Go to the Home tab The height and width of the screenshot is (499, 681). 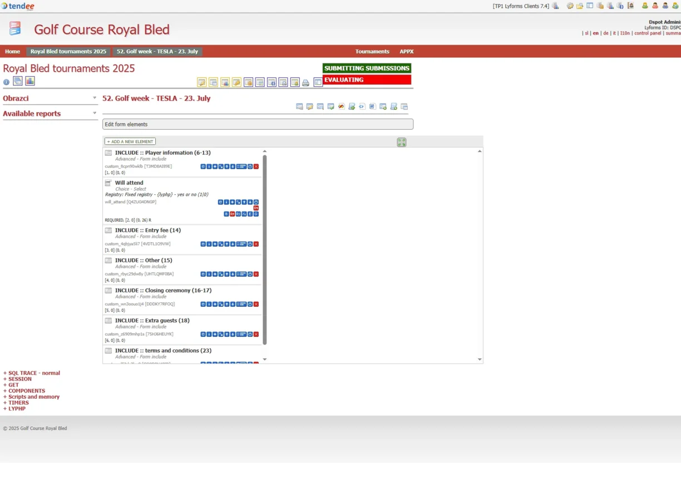[x=12, y=51]
